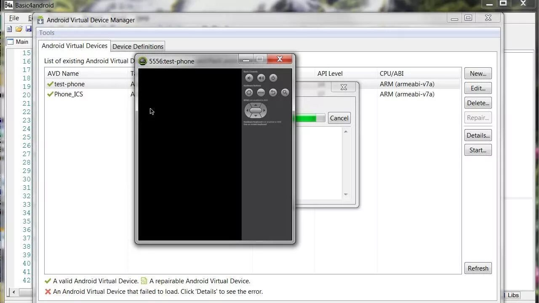The height and width of the screenshot is (303, 539).
Task: Switch to the Device Definitions tab
Action: (x=138, y=46)
